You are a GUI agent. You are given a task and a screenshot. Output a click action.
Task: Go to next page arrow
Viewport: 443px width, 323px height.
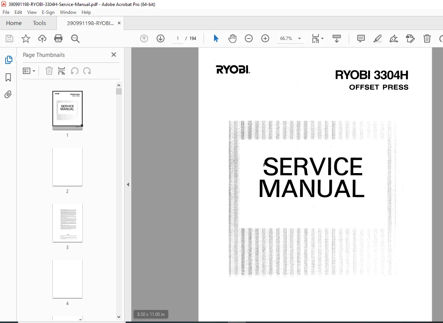coord(161,39)
